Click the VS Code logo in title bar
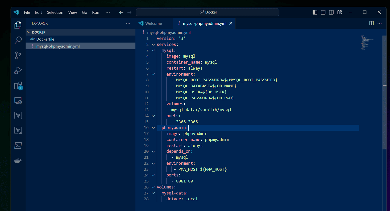 [16, 12]
